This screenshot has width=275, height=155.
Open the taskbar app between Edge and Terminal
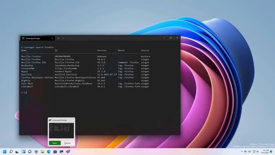pyautogui.click(x=55, y=152)
